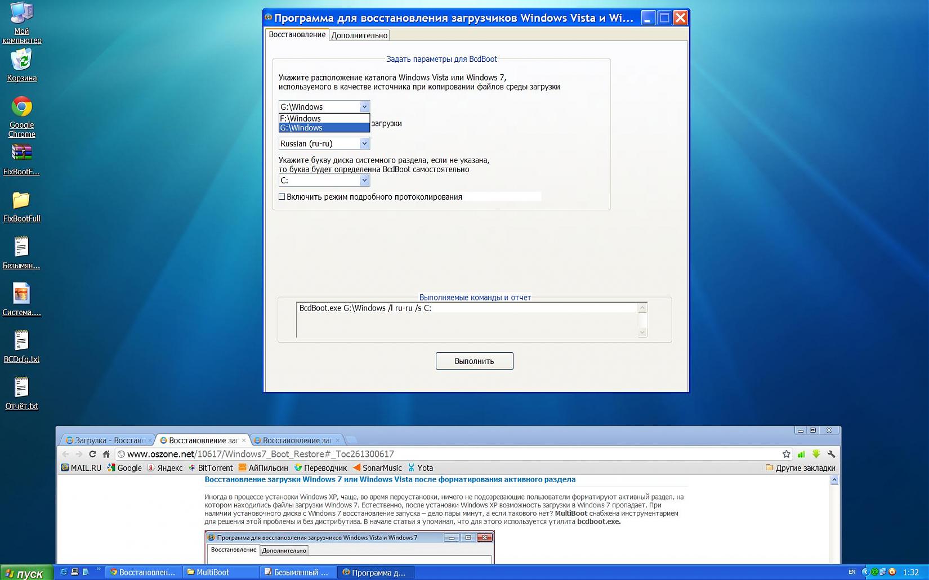Open the АйПильсин bookmark

263,467
